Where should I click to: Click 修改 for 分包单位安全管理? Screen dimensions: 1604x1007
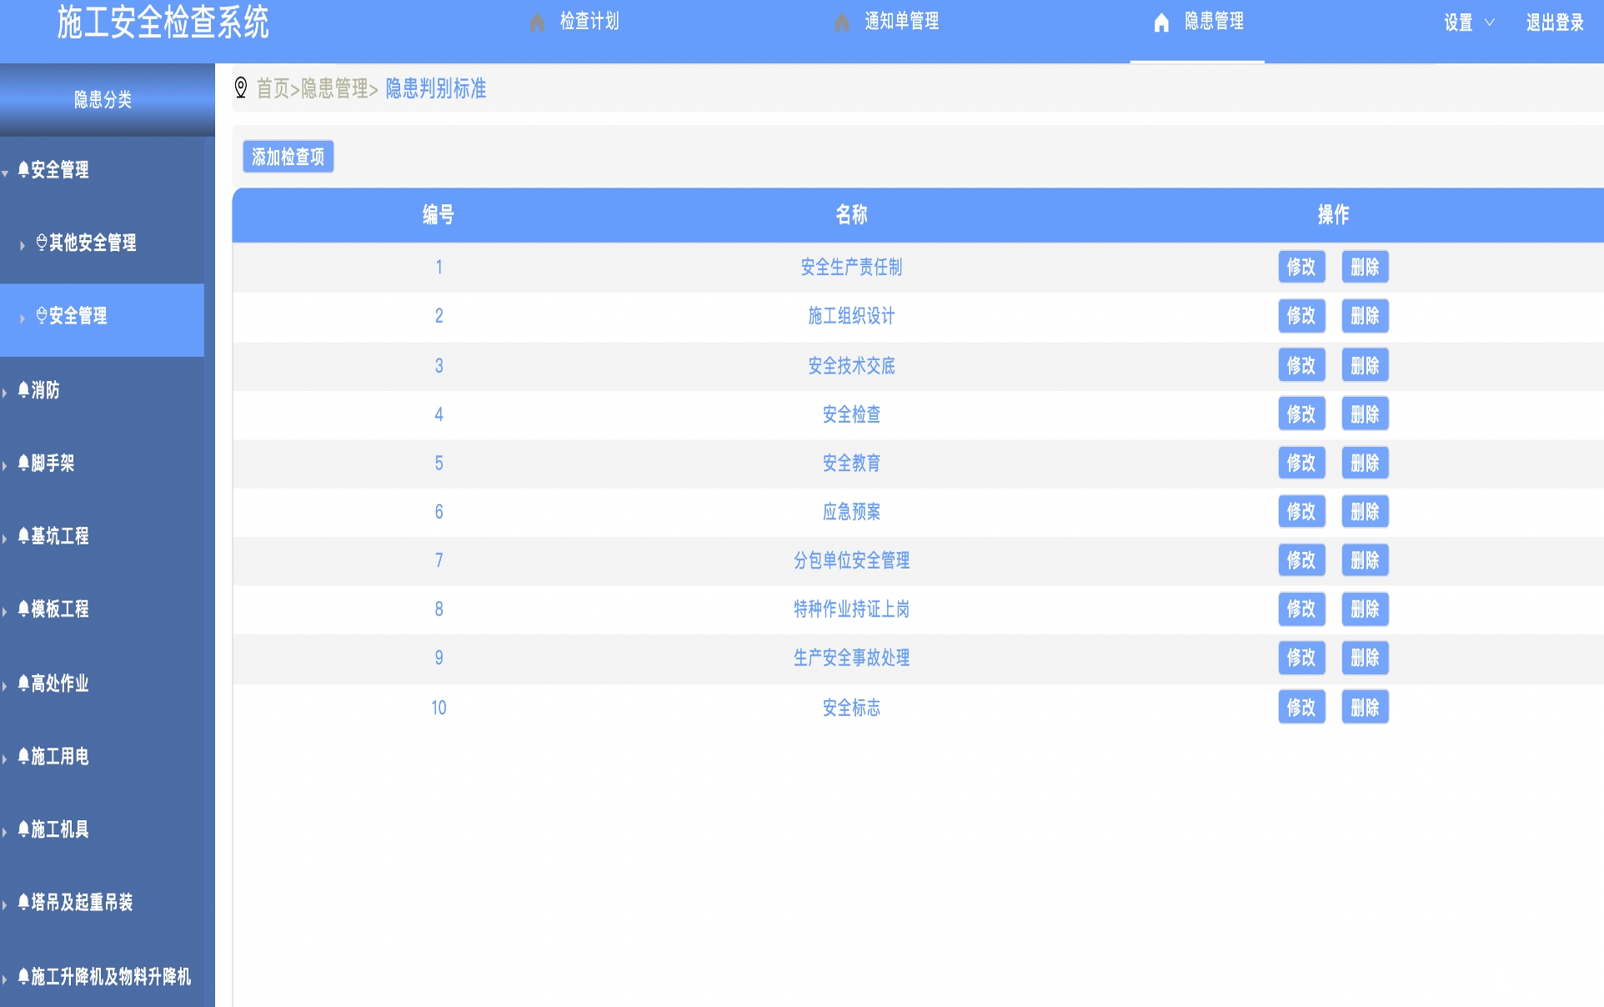coord(1301,560)
